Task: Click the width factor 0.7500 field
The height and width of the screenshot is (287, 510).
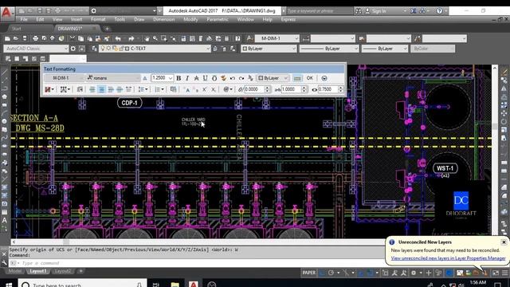Action: click(328, 89)
